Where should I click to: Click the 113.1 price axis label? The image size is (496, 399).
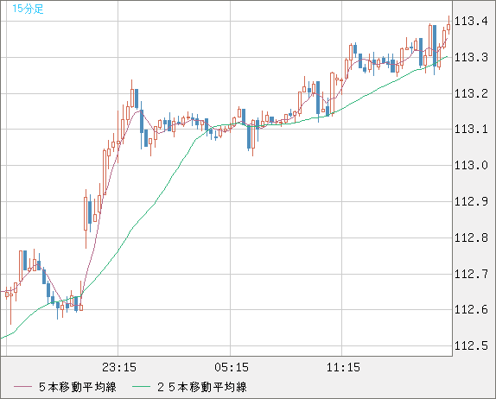pyautogui.click(x=471, y=129)
